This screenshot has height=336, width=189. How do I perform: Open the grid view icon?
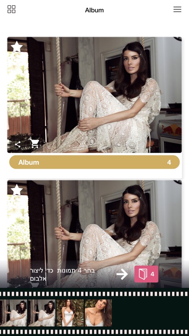click(x=11, y=9)
